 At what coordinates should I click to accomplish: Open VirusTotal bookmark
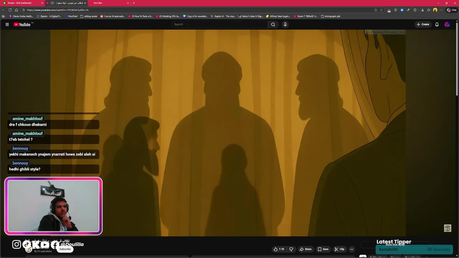pyautogui.click(x=71, y=16)
